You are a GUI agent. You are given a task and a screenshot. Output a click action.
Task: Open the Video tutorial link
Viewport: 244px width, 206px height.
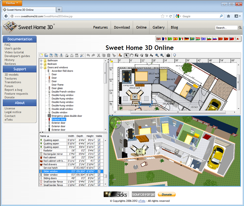[x=14, y=53]
